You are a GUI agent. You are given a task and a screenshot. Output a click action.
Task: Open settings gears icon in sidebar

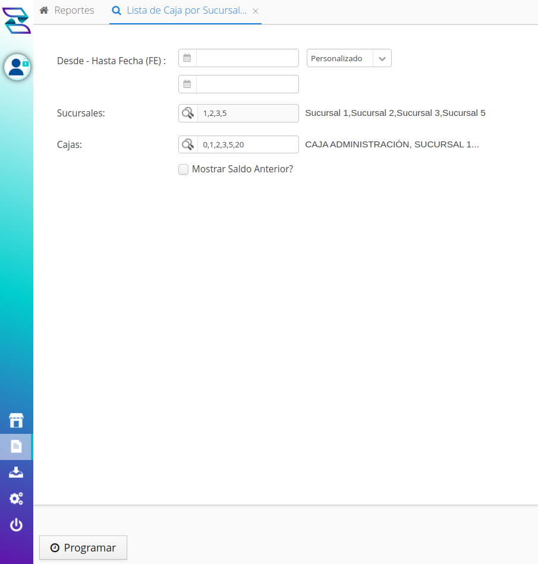pos(16,499)
